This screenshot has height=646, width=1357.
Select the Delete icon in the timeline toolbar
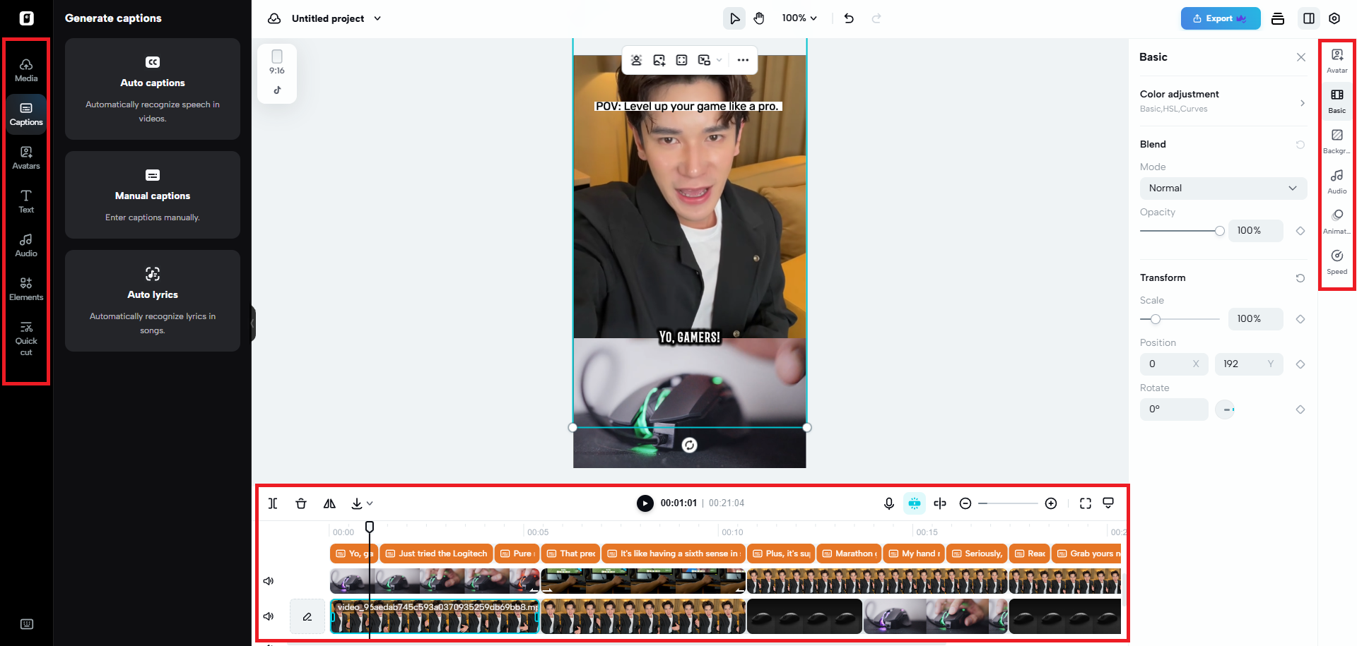[x=301, y=503]
